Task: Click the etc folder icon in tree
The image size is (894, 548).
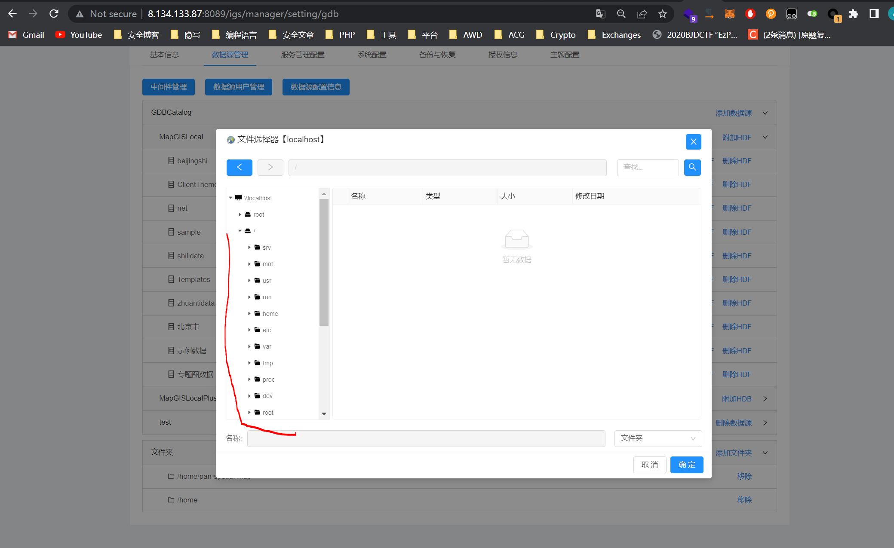Action: [x=257, y=330]
